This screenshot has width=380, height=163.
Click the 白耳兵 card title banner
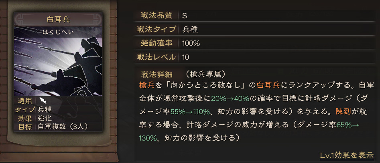[58, 19]
